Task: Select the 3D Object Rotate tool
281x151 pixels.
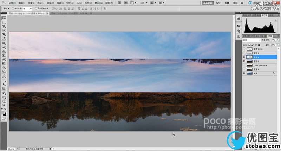Action: pyautogui.click(x=4, y=93)
